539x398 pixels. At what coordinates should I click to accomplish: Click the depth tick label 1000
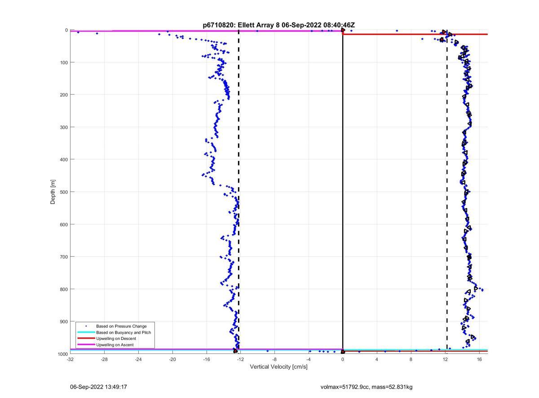click(62, 354)
